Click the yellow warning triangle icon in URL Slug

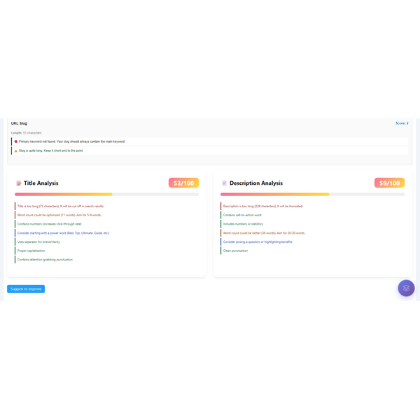pyautogui.click(x=16, y=150)
